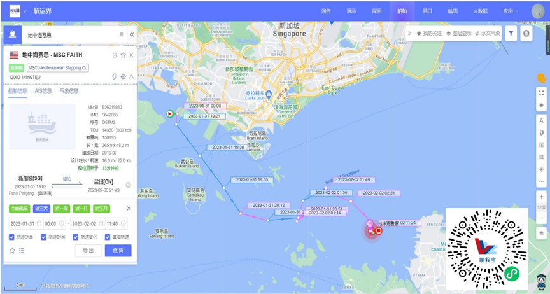Collapse the left panel with double-chevron icon
550x294 pixels.
(132, 34)
